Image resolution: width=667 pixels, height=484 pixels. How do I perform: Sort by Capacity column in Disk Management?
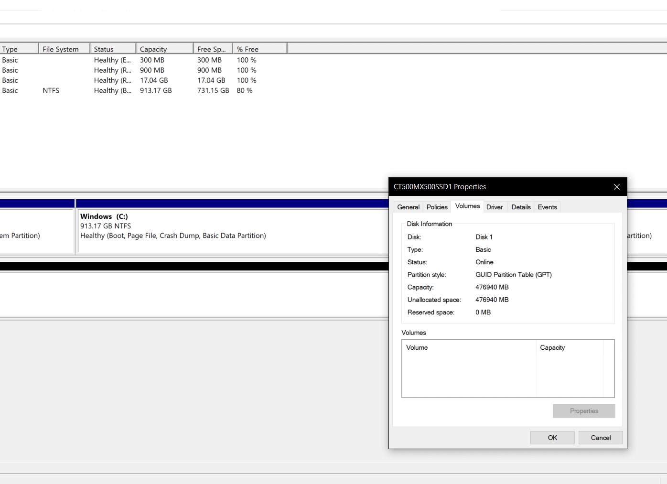pyautogui.click(x=164, y=49)
